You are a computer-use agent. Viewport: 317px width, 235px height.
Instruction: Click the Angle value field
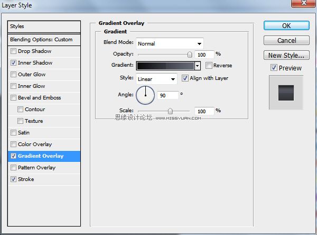pyautogui.click(x=168, y=95)
